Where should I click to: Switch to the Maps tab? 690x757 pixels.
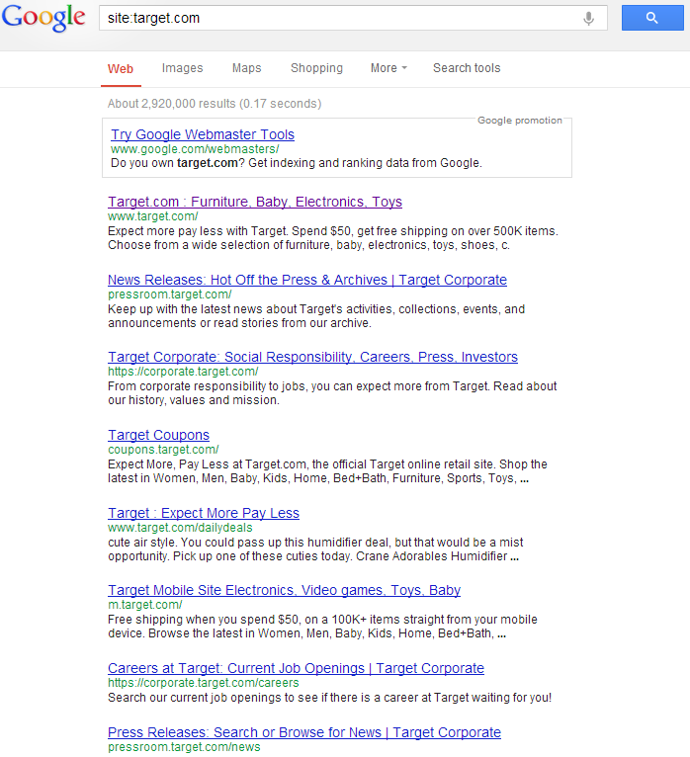[x=247, y=68]
